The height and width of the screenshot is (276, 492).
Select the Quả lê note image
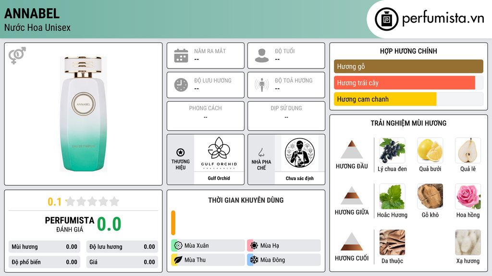[x=468, y=150]
